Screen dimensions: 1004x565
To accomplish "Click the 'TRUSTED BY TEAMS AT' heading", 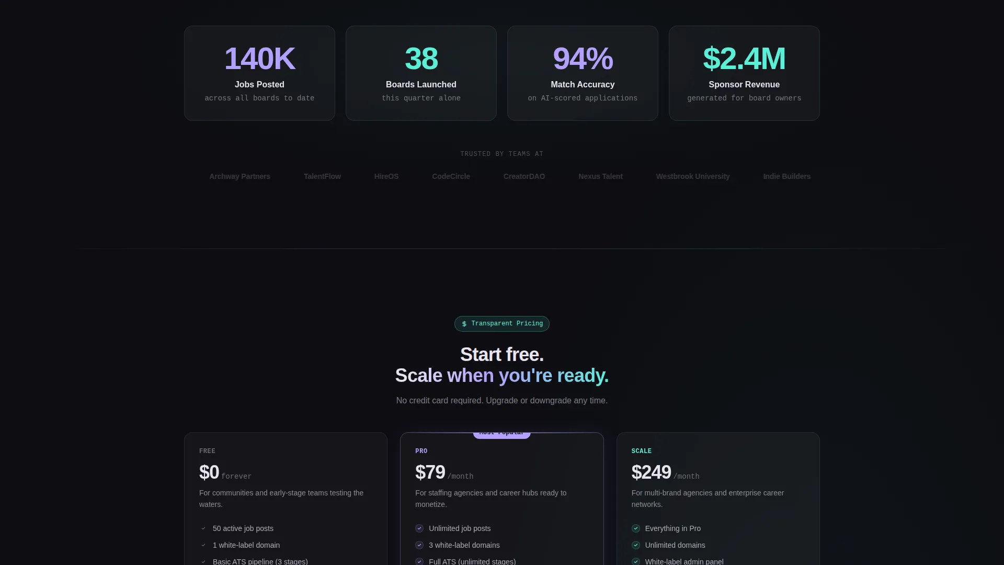I will coord(502,154).
